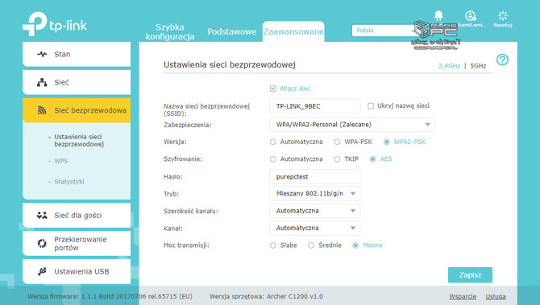Toggle the Włącz sieć checkbox
This screenshot has width=540, height=305.
tap(272, 89)
